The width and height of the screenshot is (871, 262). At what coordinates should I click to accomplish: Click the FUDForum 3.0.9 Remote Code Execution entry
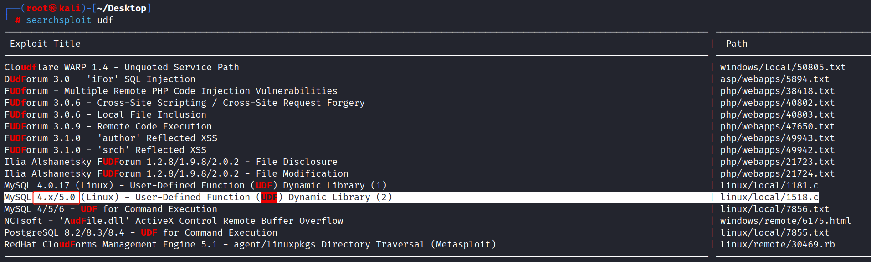coord(108,126)
